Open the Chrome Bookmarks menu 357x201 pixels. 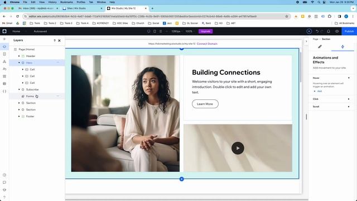(x=66, y=2)
